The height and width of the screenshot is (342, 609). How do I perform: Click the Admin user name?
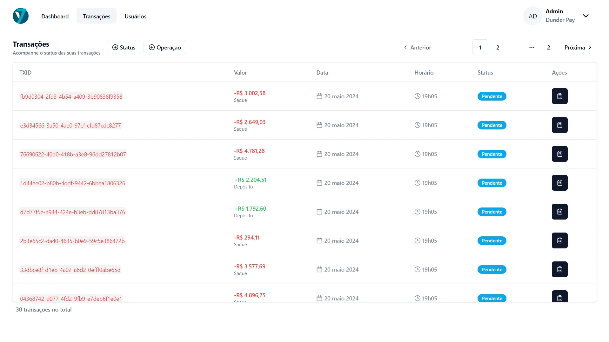pos(554,11)
